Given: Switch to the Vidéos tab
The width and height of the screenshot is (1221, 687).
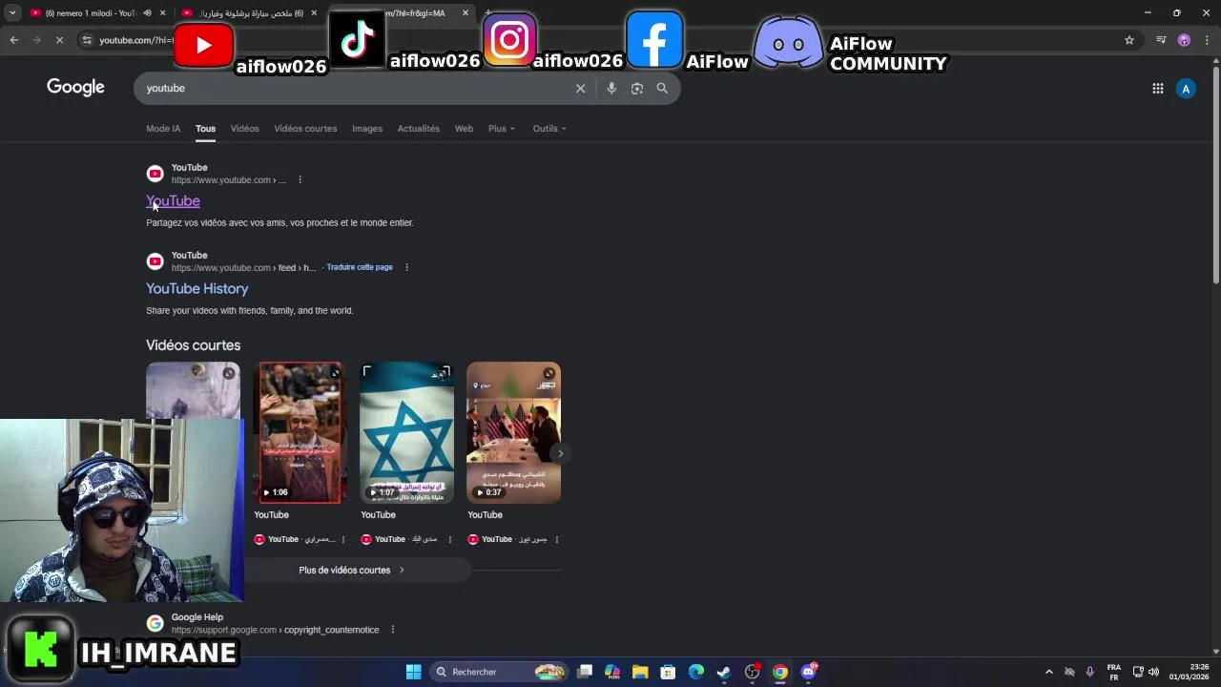Looking at the screenshot, I should tap(244, 129).
